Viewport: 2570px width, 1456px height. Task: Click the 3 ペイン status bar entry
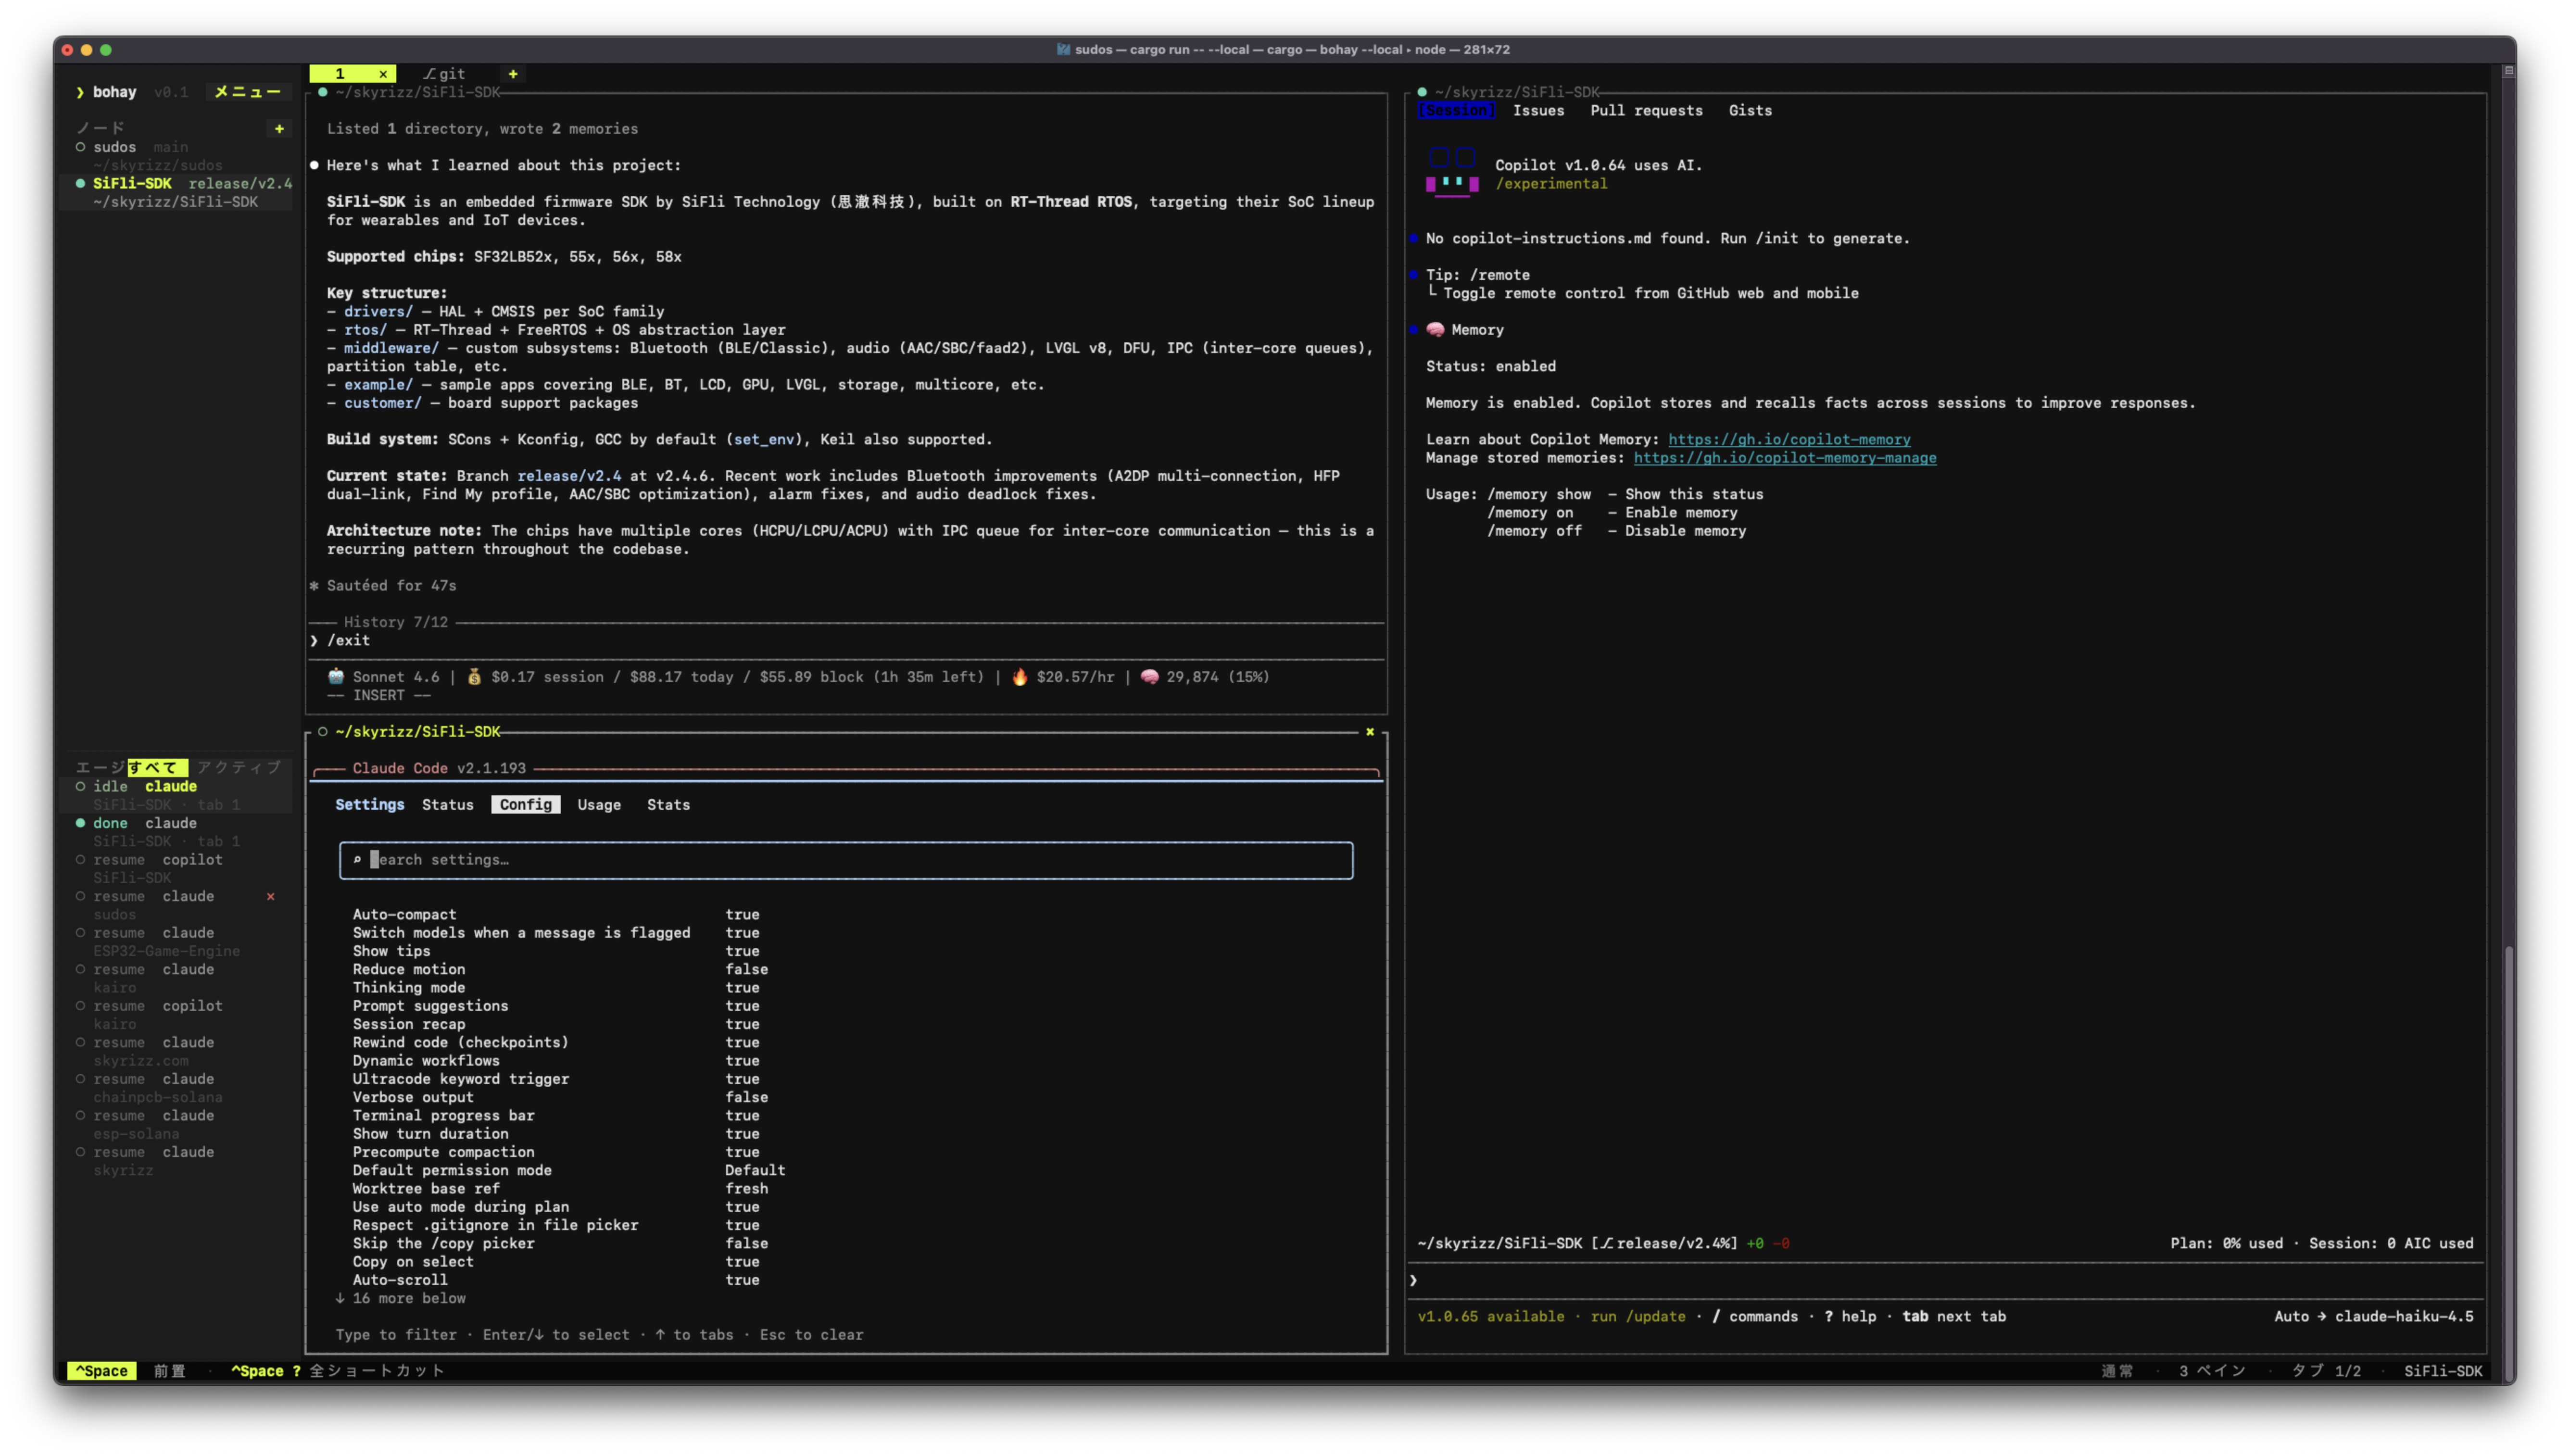point(2212,1371)
